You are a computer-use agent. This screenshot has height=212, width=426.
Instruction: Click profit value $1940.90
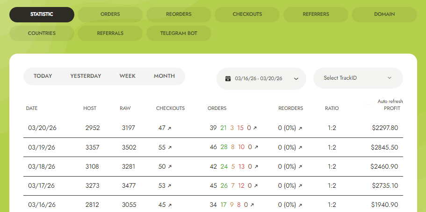385,205
